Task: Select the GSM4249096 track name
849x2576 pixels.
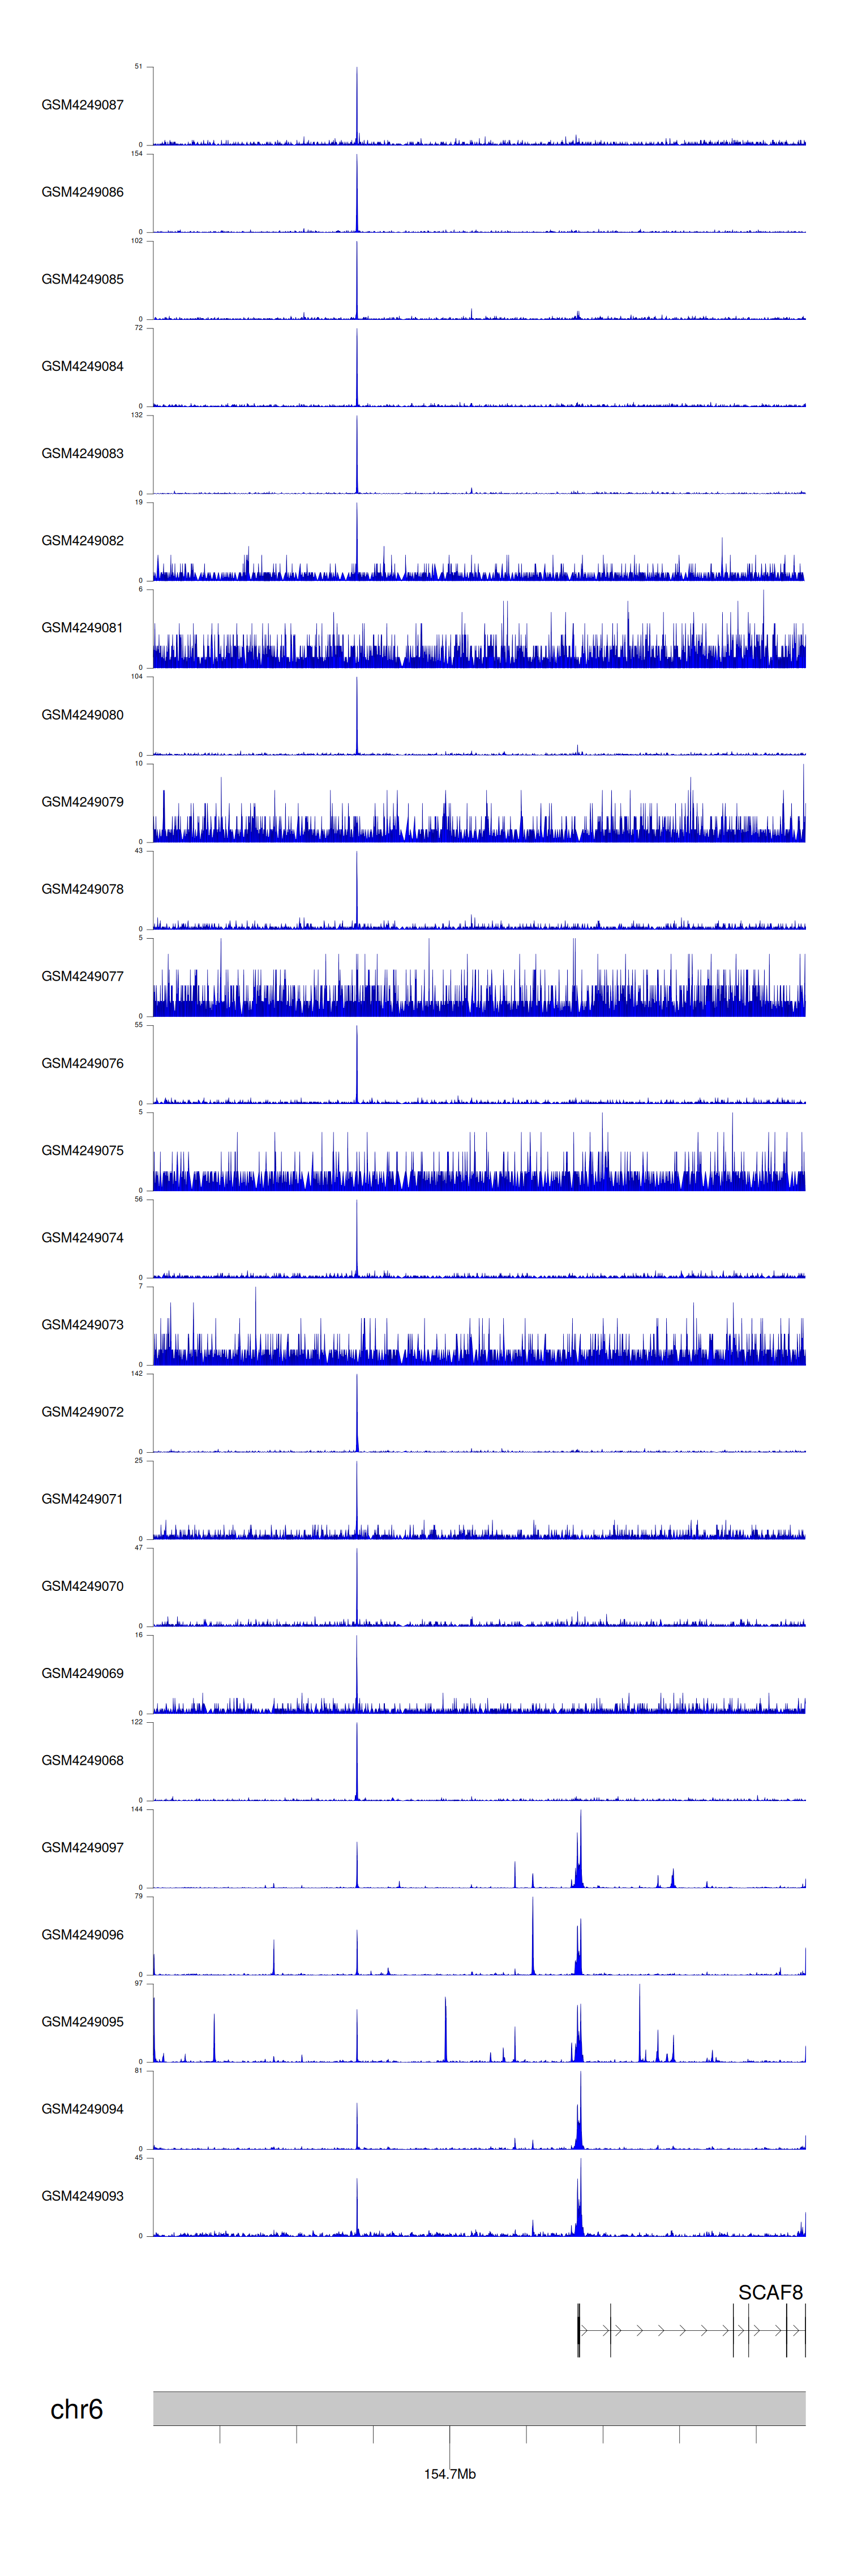Action: 82,1934
